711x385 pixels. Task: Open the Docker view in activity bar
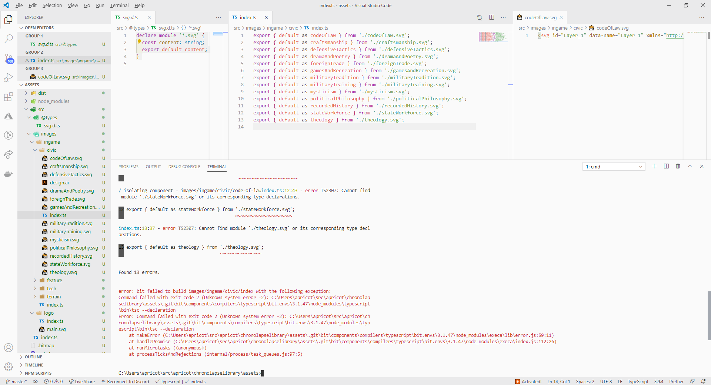(9, 174)
